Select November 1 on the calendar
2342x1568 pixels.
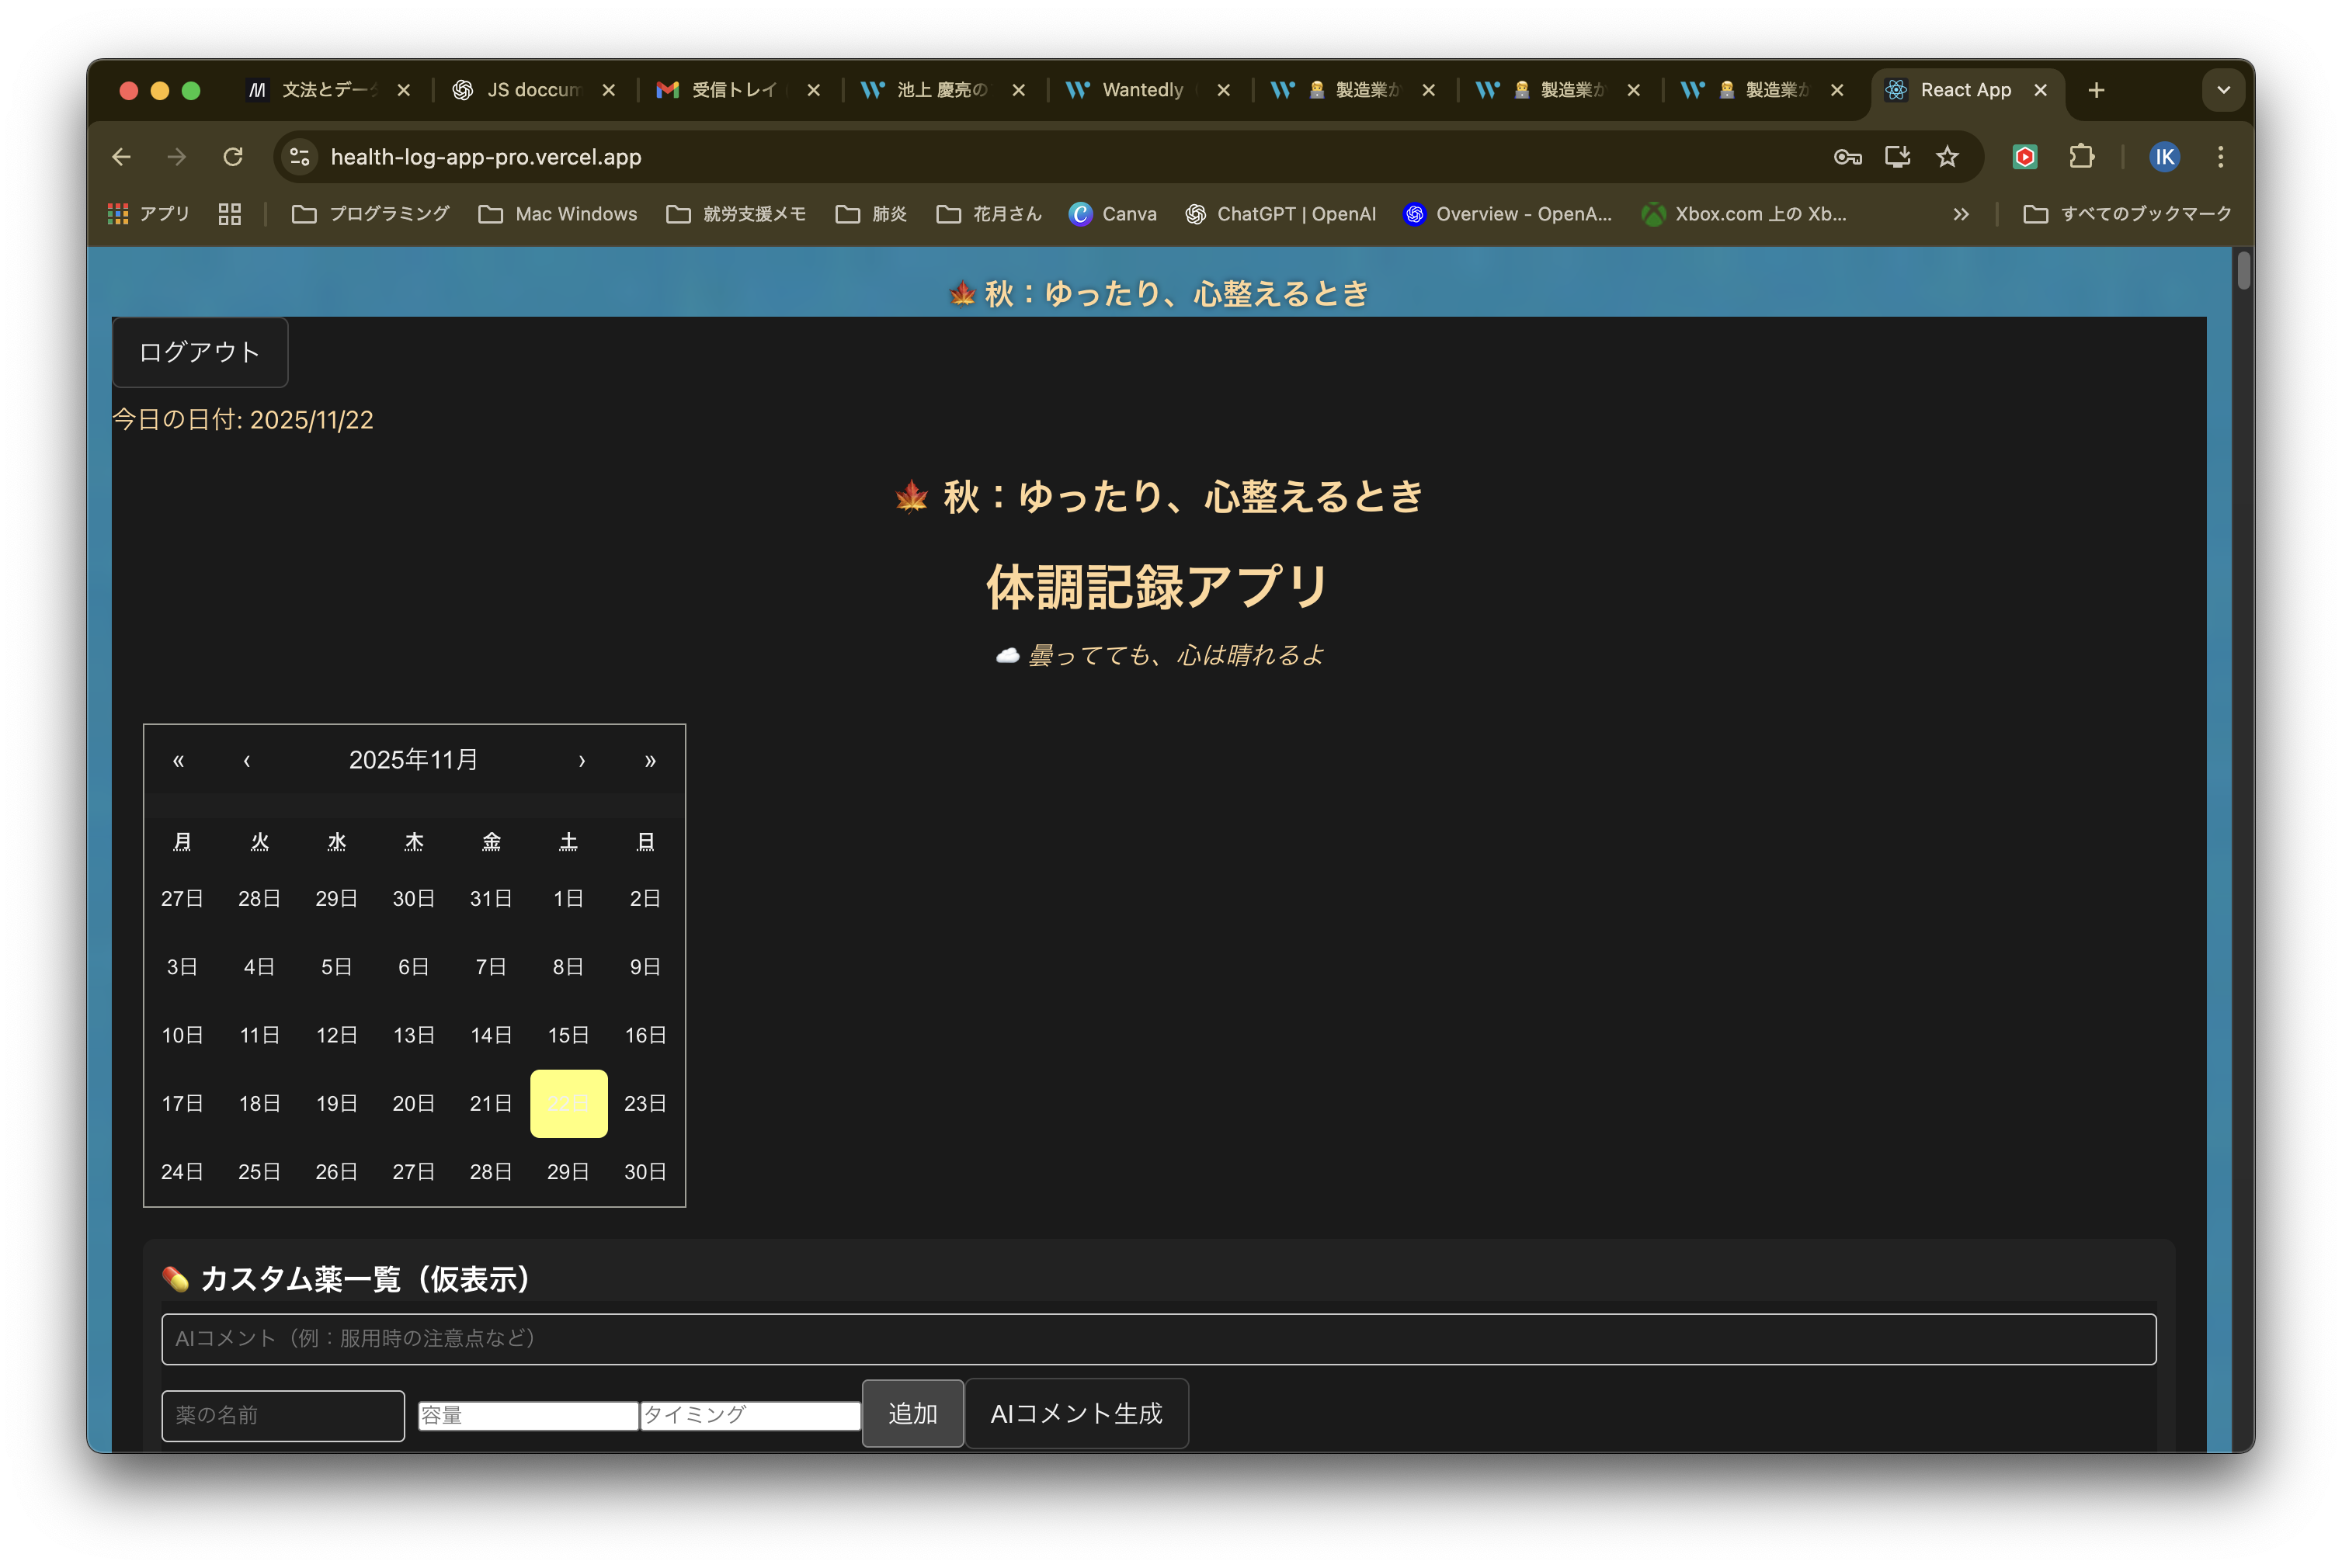(568, 897)
